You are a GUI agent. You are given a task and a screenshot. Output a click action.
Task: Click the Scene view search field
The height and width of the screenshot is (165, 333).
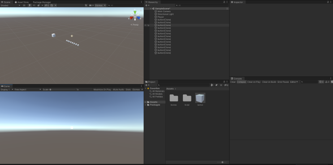125,5
